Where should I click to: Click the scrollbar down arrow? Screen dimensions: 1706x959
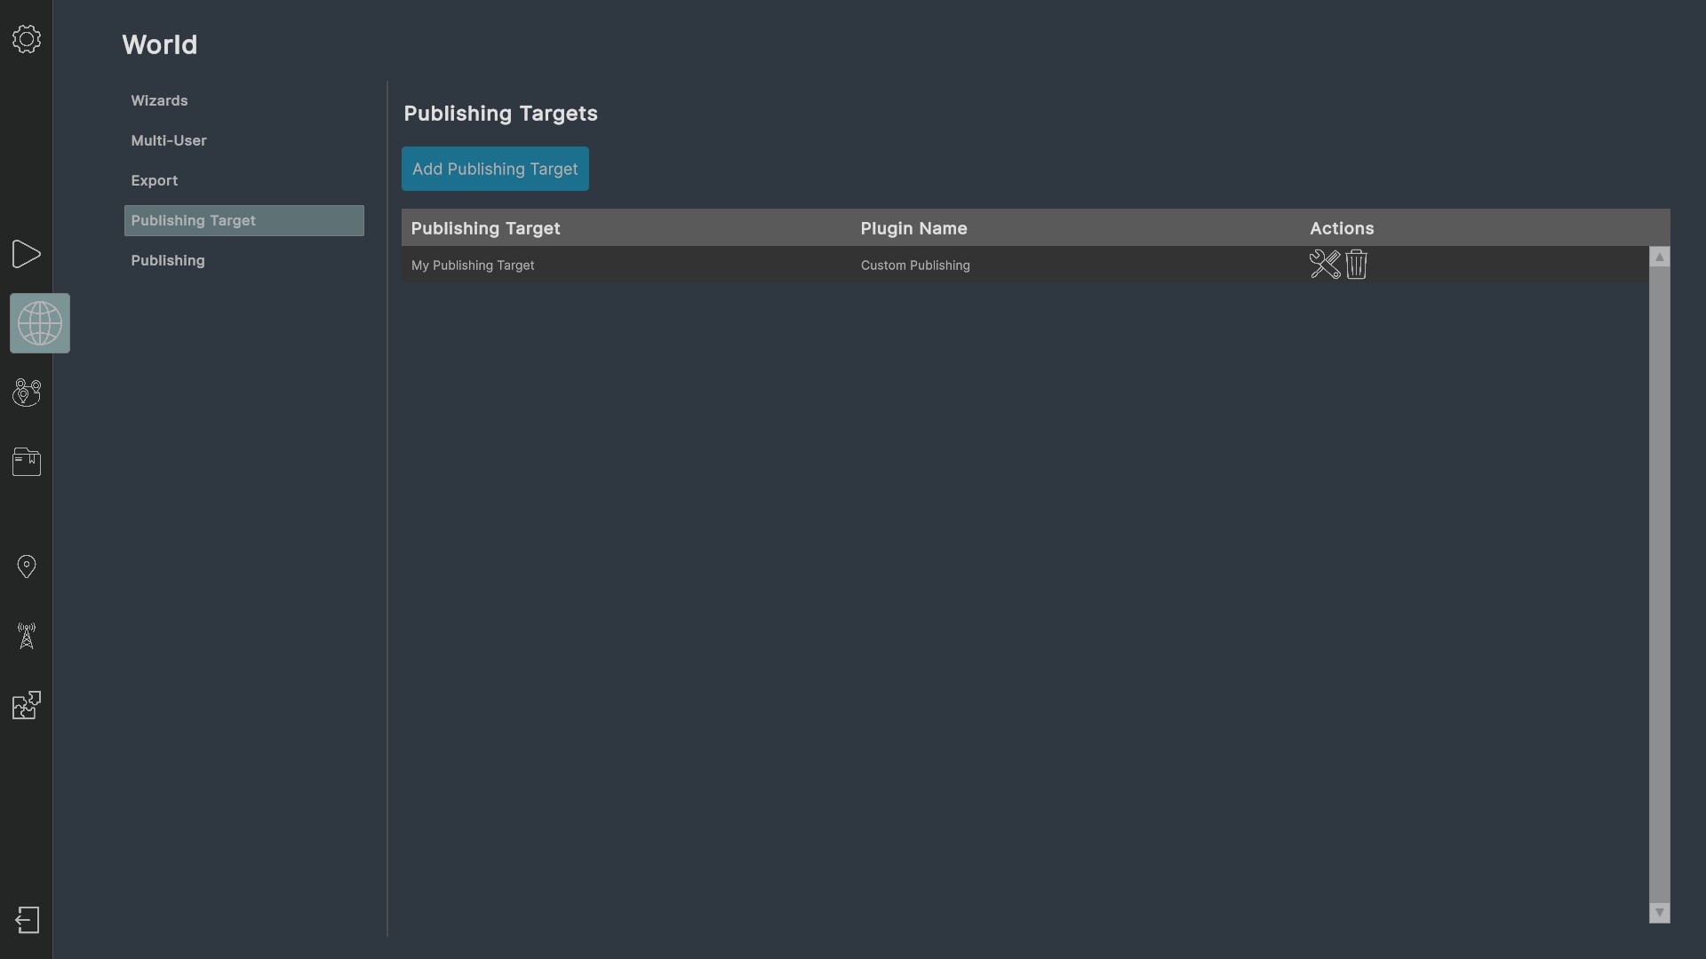[x=1660, y=913]
